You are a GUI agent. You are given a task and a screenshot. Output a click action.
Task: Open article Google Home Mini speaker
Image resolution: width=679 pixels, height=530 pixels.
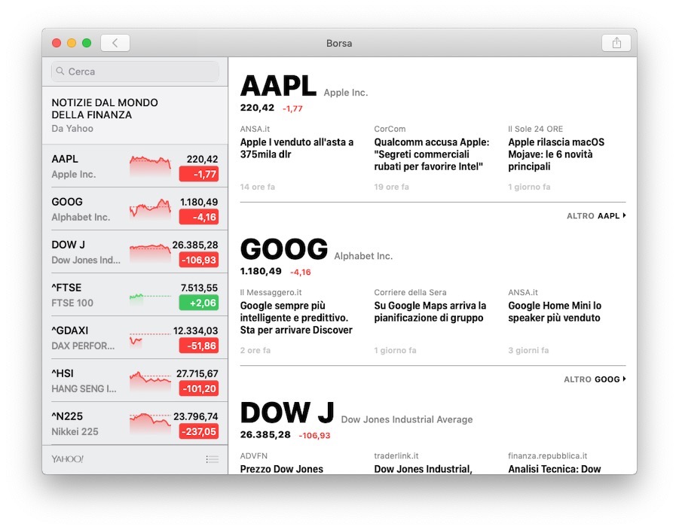[555, 312]
